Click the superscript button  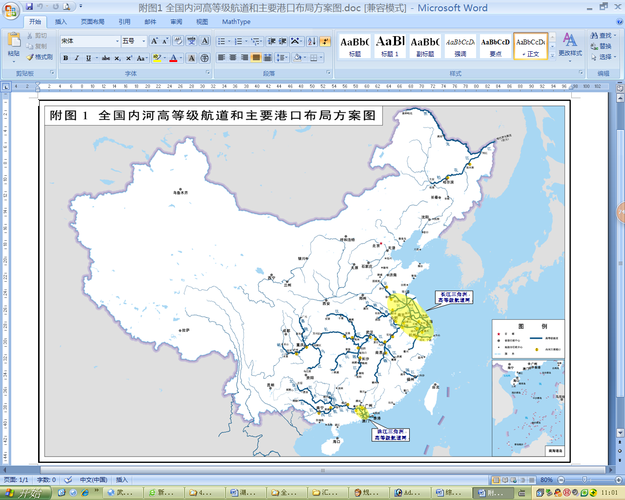coord(129,58)
